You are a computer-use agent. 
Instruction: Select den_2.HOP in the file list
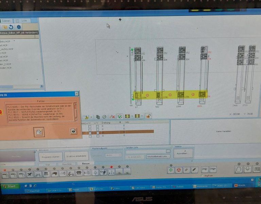(6, 64)
